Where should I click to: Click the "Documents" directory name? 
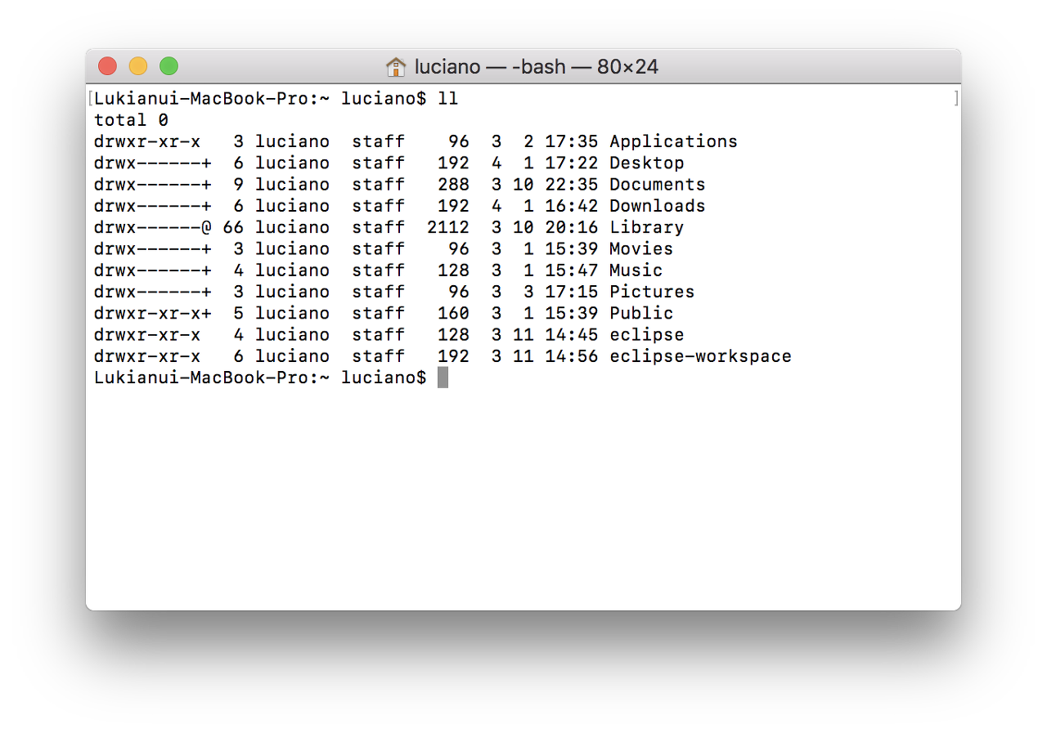(x=657, y=185)
